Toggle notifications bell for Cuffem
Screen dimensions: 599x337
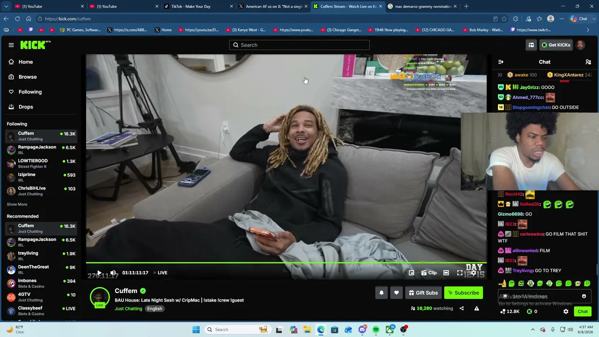click(381, 293)
